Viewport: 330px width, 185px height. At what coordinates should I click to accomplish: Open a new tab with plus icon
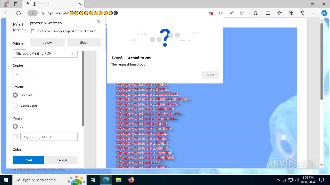click(x=90, y=4)
